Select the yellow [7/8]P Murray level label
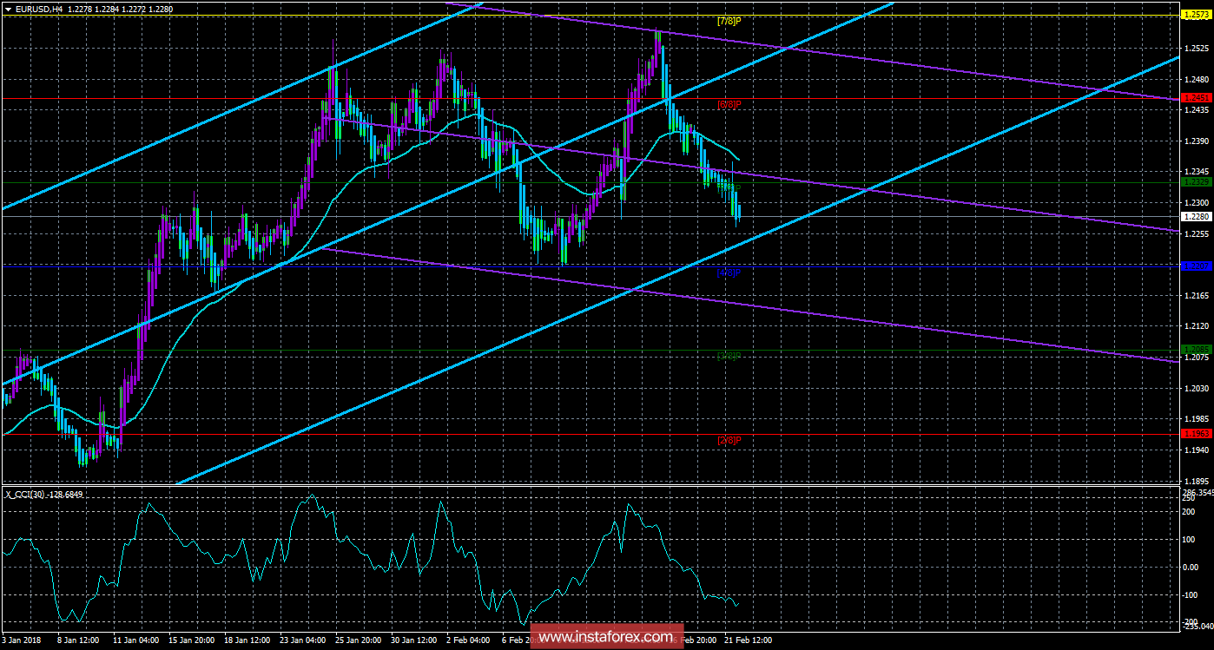This screenshot has height=650, width=1214. point(728,20)
